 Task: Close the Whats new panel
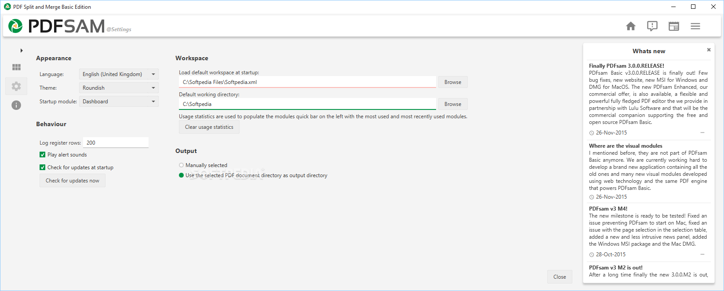point(709,50)
